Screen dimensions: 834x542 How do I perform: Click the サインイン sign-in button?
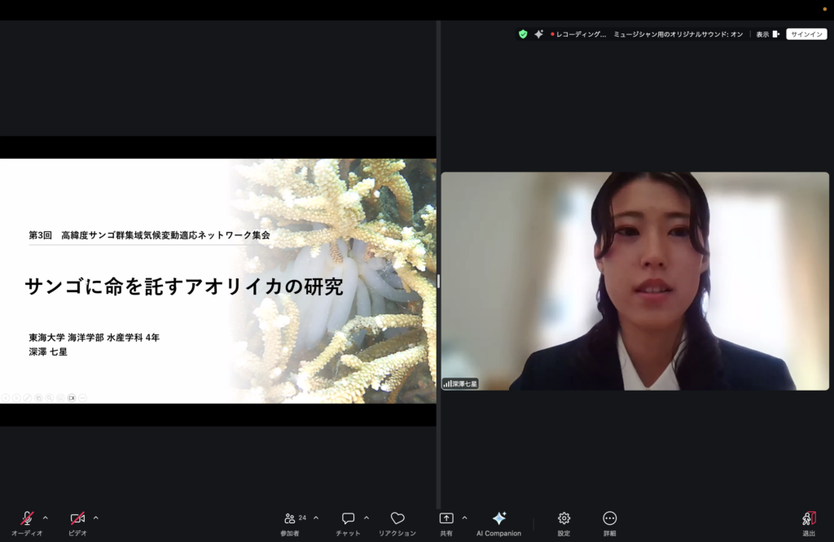coord(806,34)
